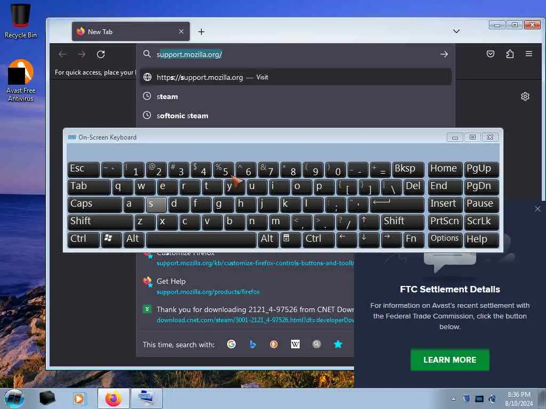The height and width of the screenshot is (409, 546).
Task: Go back in Firefox
Action: click(x=62, y=54)
